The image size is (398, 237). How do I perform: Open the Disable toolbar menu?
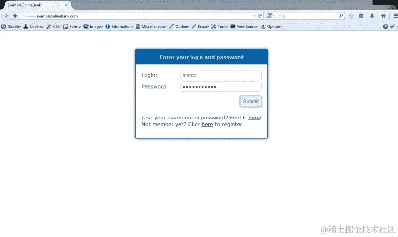[11, 26]
